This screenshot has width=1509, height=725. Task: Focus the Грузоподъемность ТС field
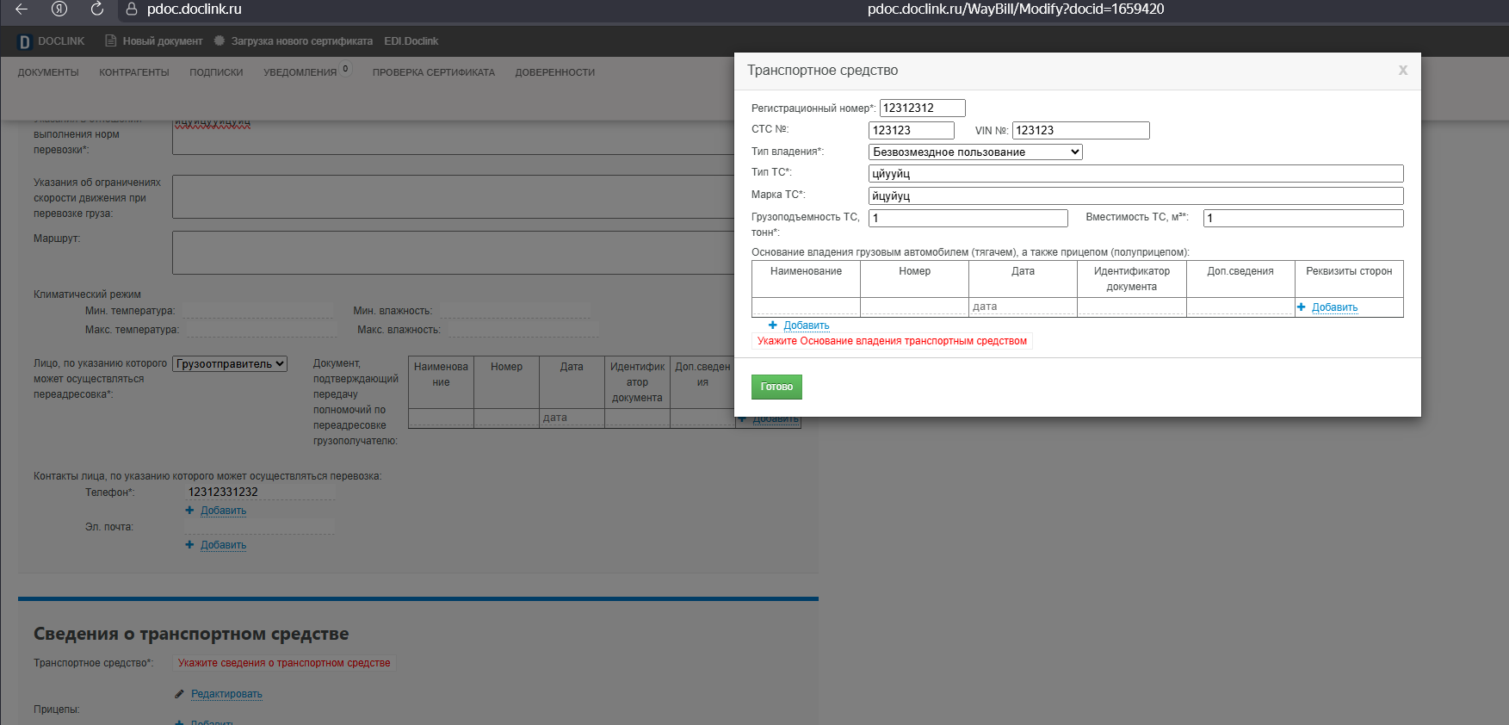pos(968,218)
